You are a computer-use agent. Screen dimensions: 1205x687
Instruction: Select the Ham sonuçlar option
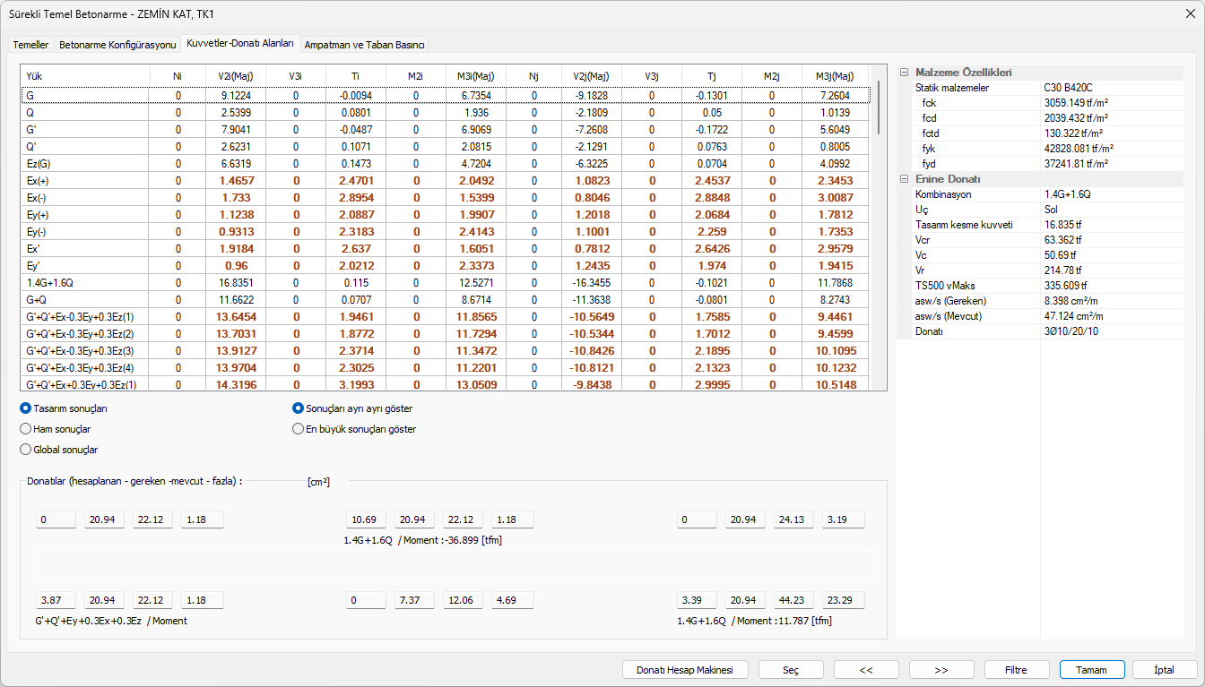coord(26,429)
